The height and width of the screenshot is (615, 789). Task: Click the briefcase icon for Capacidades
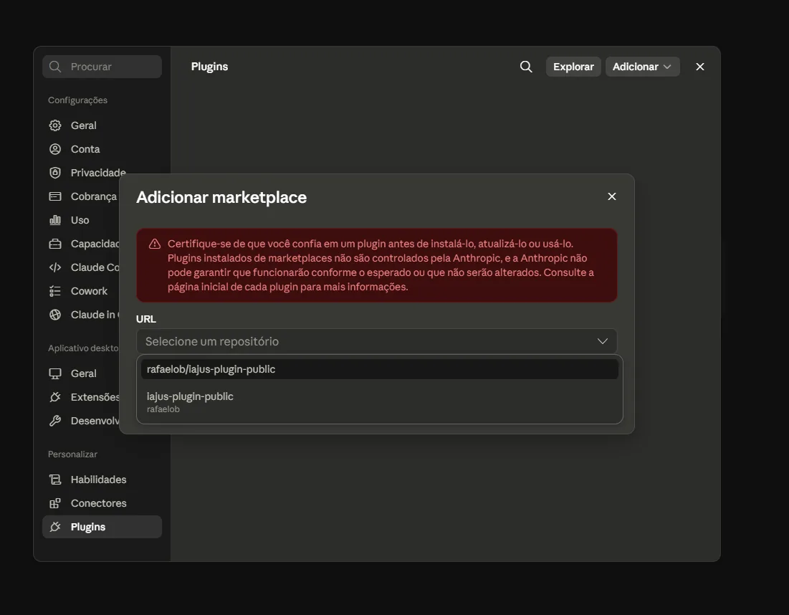click(x=55, y=244)
